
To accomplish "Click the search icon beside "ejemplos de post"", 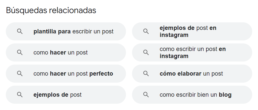I will click(20, 95).
